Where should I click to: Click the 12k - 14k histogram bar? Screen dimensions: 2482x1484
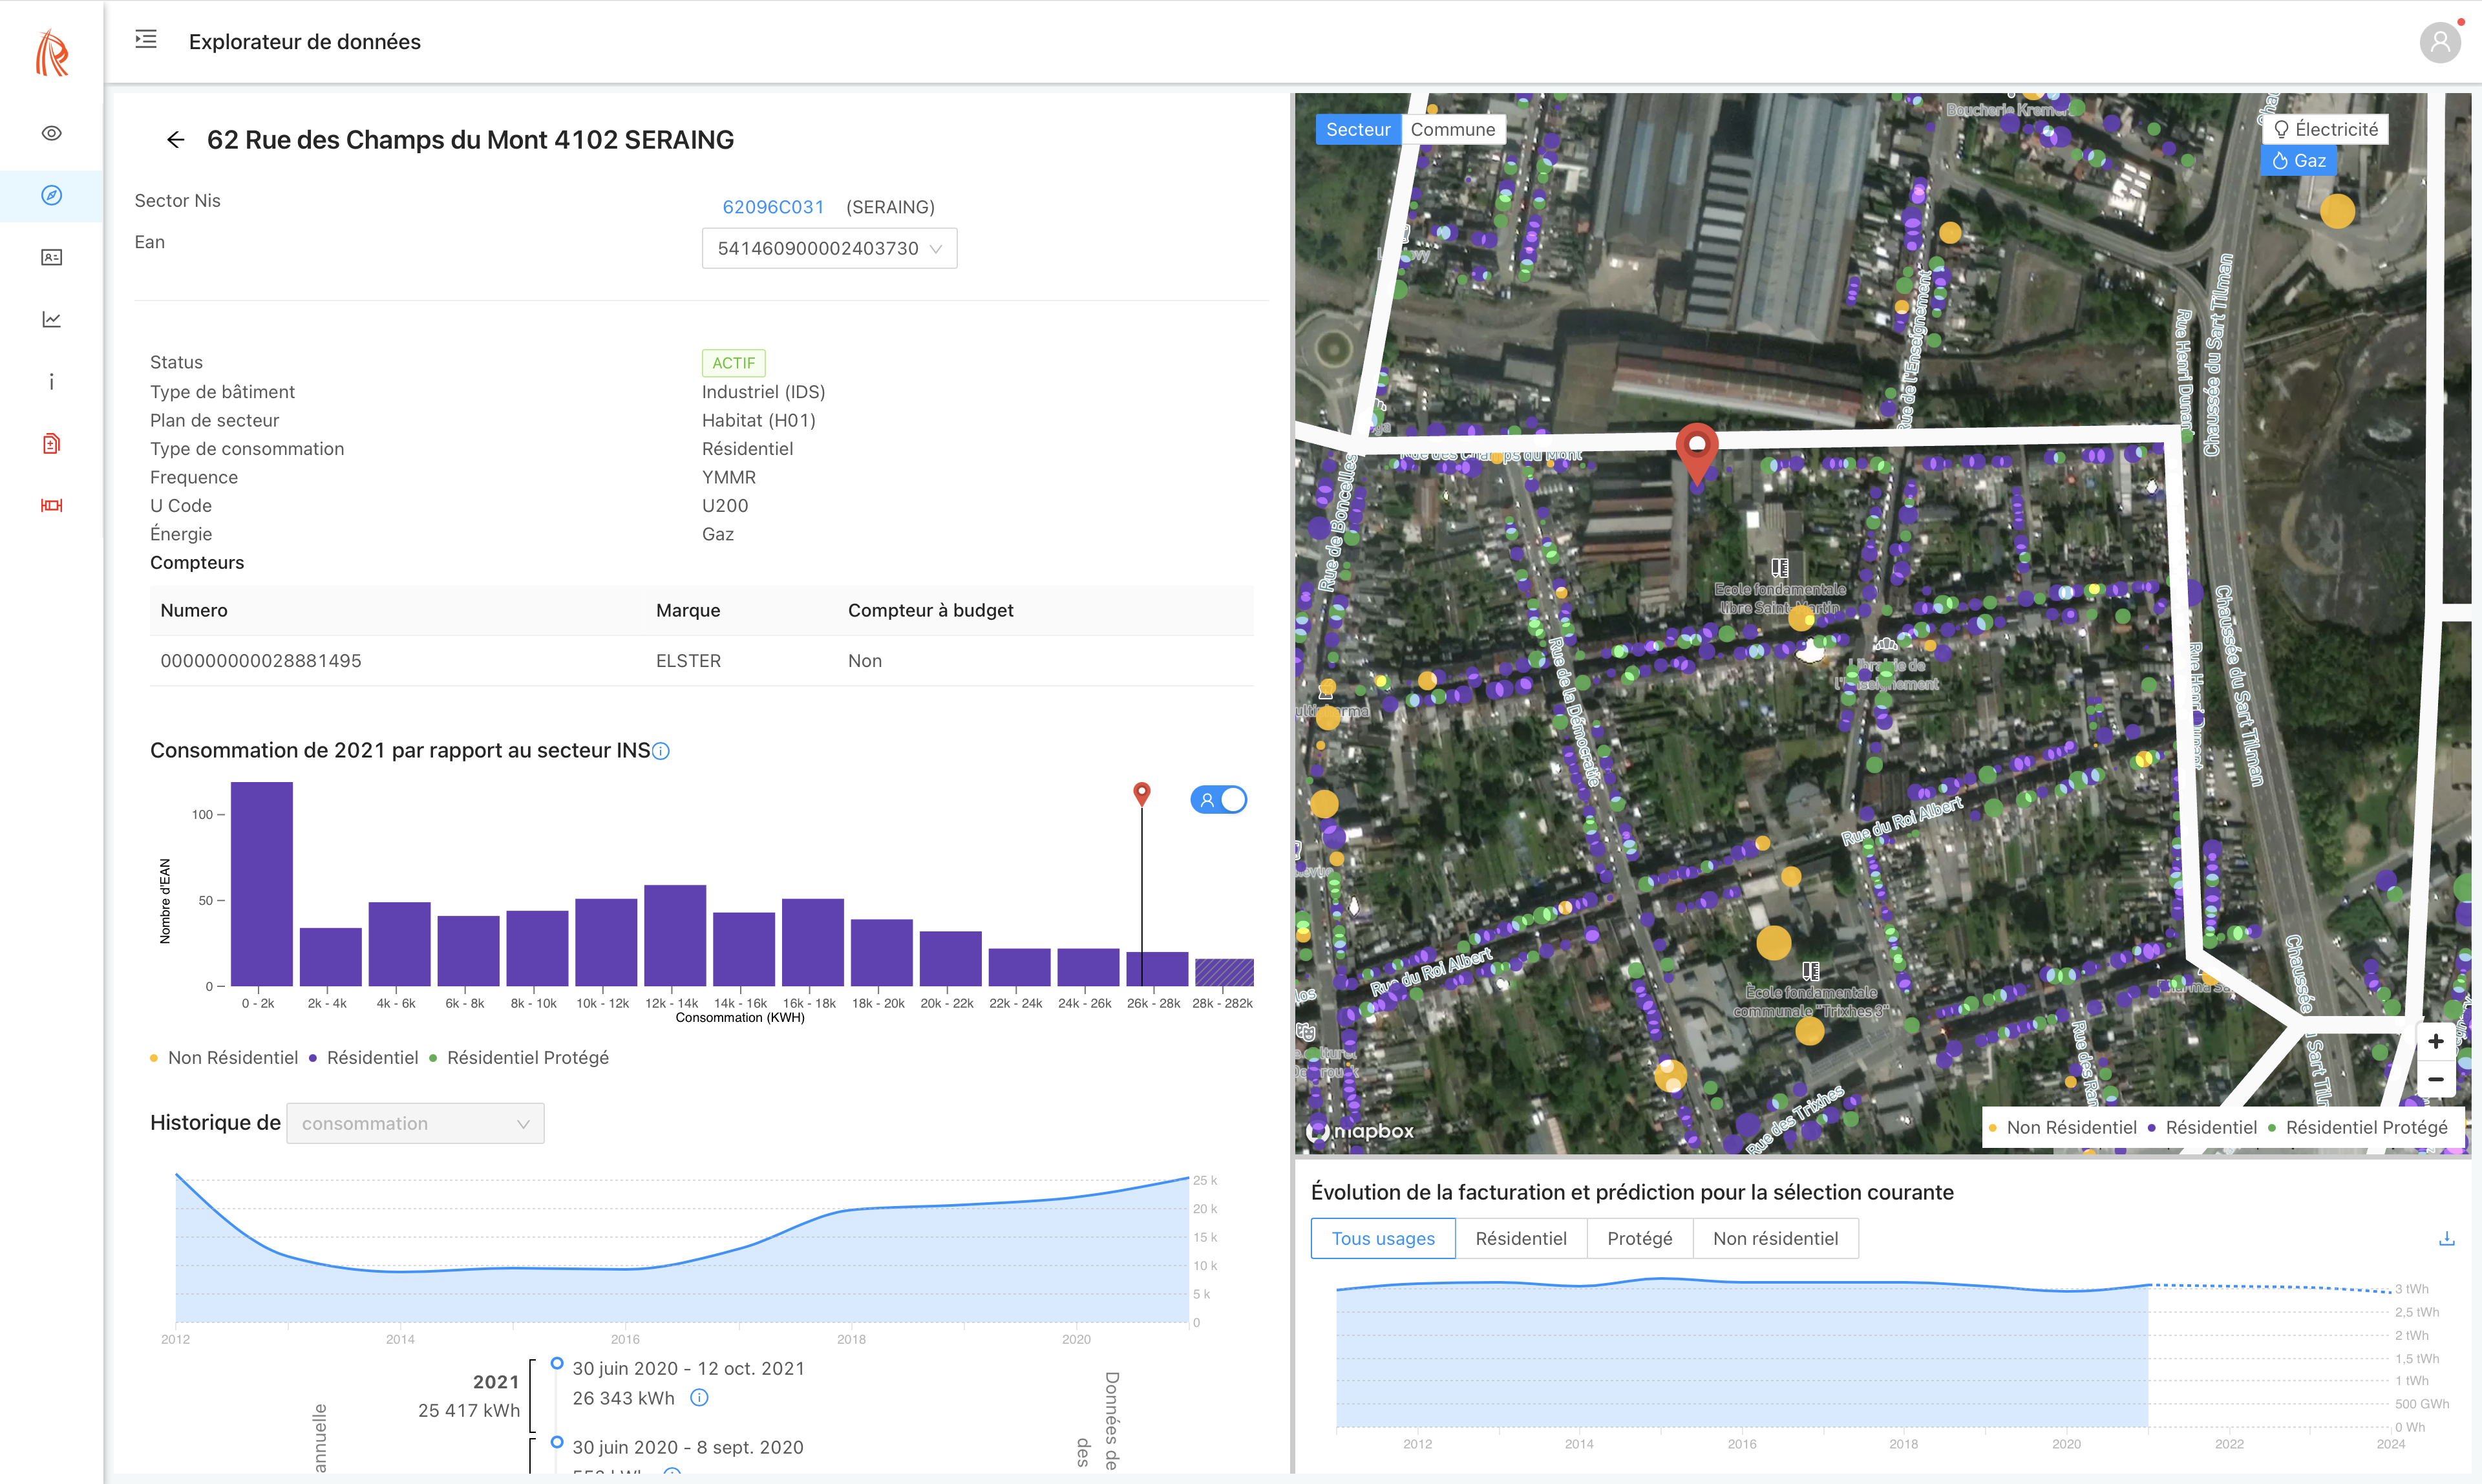675,935
